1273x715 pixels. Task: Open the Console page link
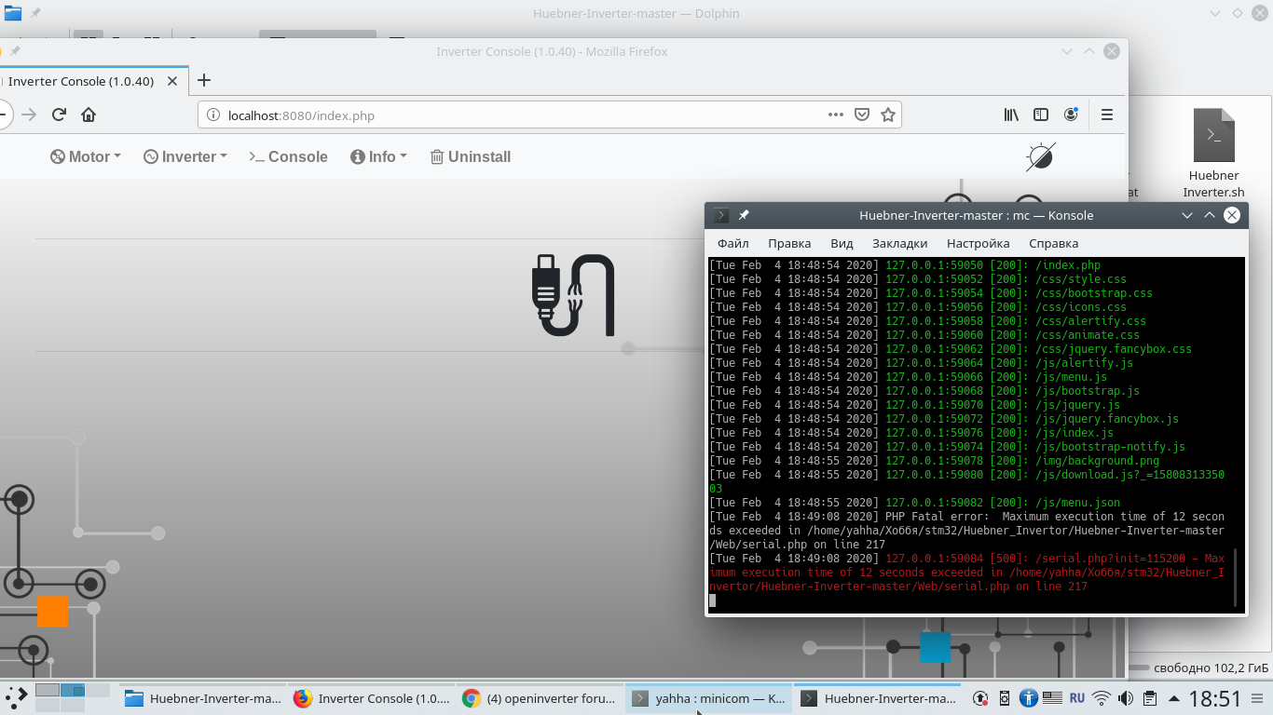288,156
